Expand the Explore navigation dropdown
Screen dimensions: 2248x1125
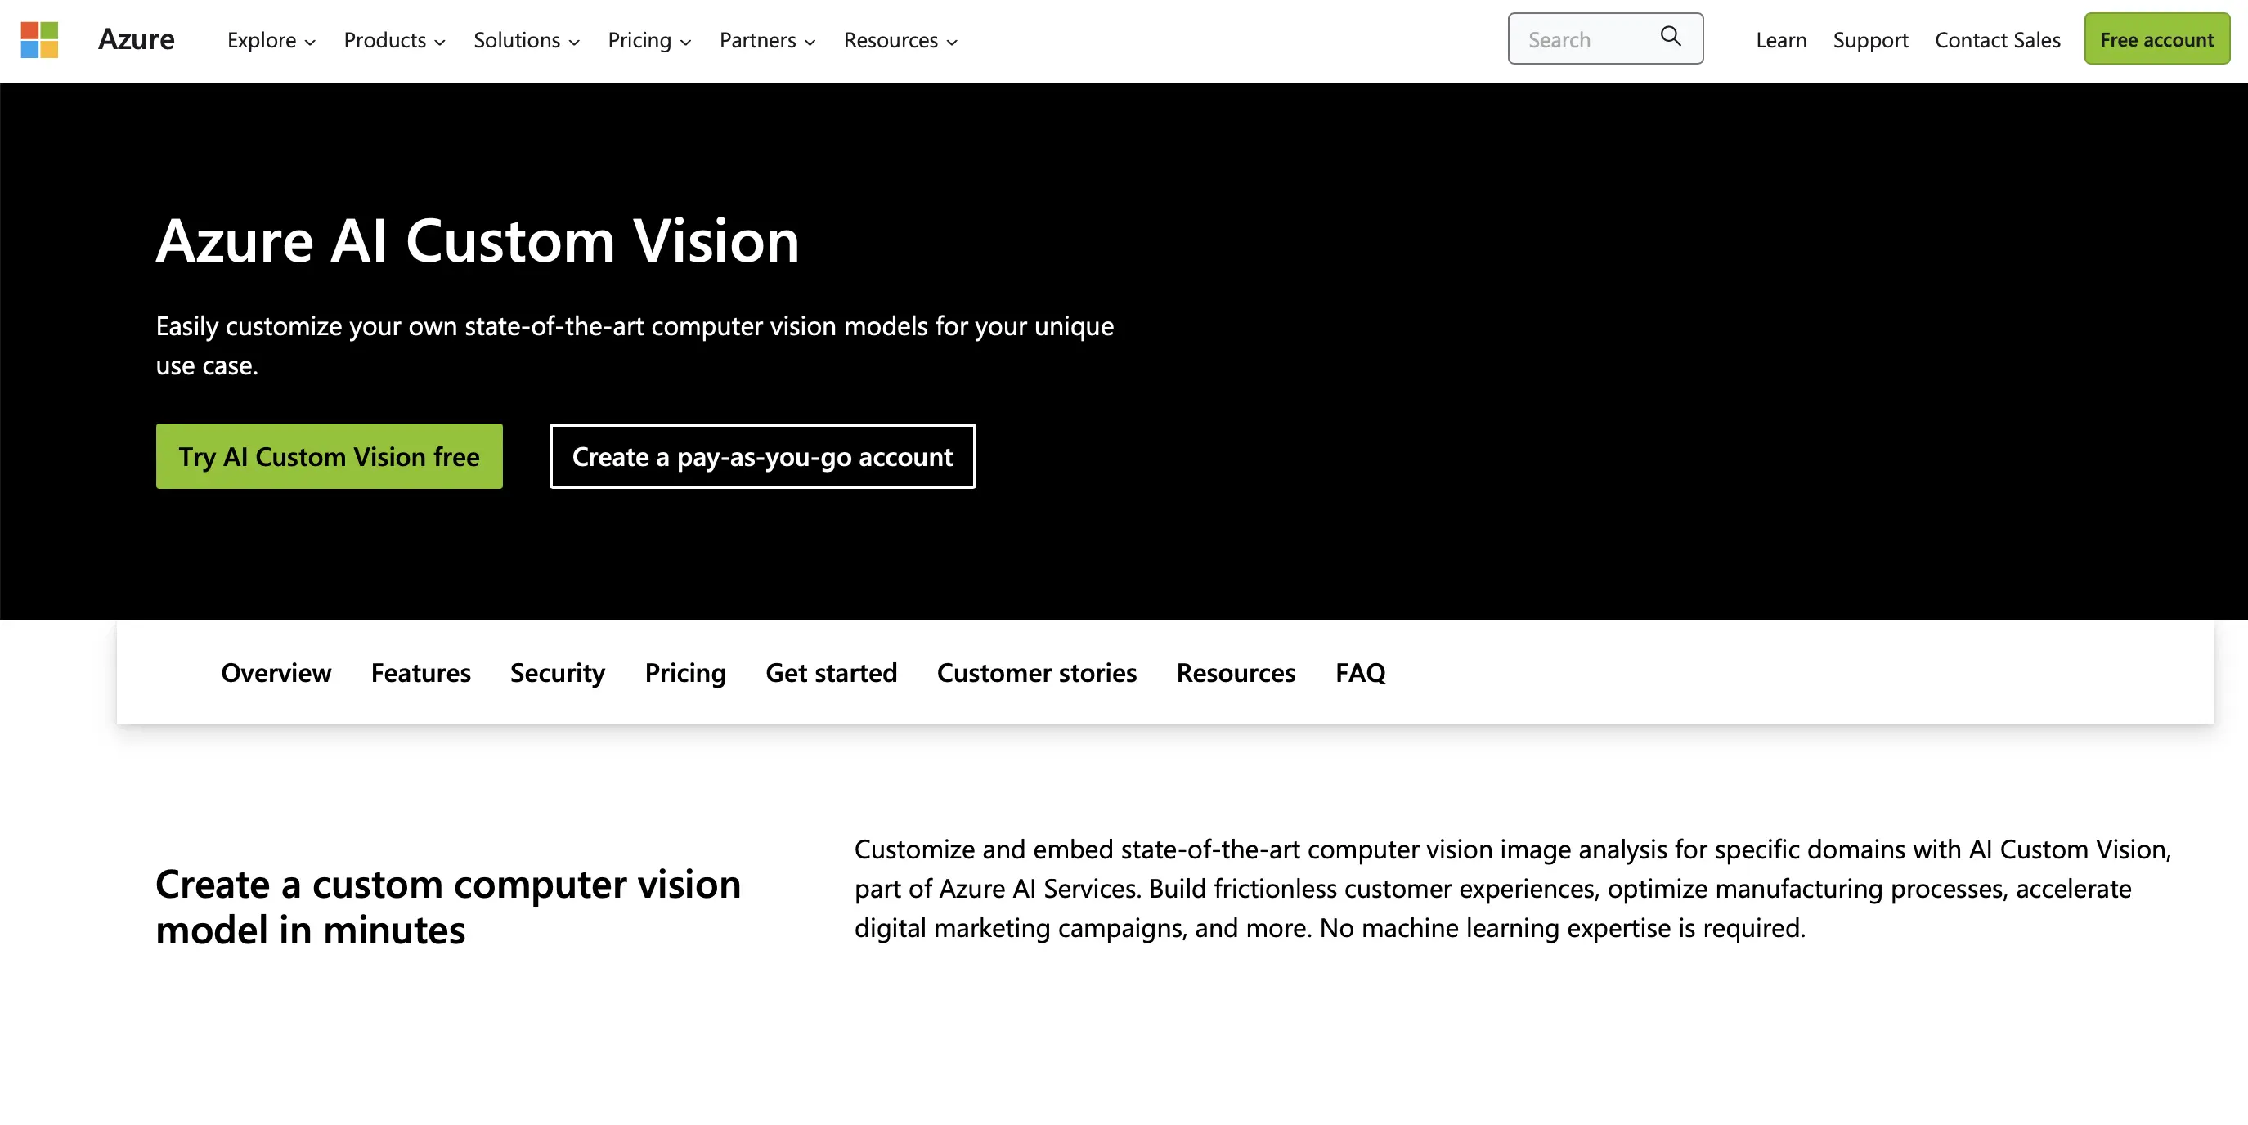[x=271, y=38]
